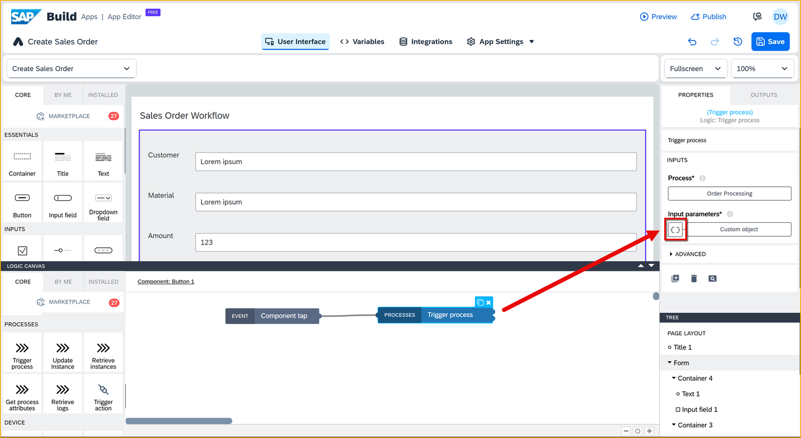Select the Component tap event node

273,316
